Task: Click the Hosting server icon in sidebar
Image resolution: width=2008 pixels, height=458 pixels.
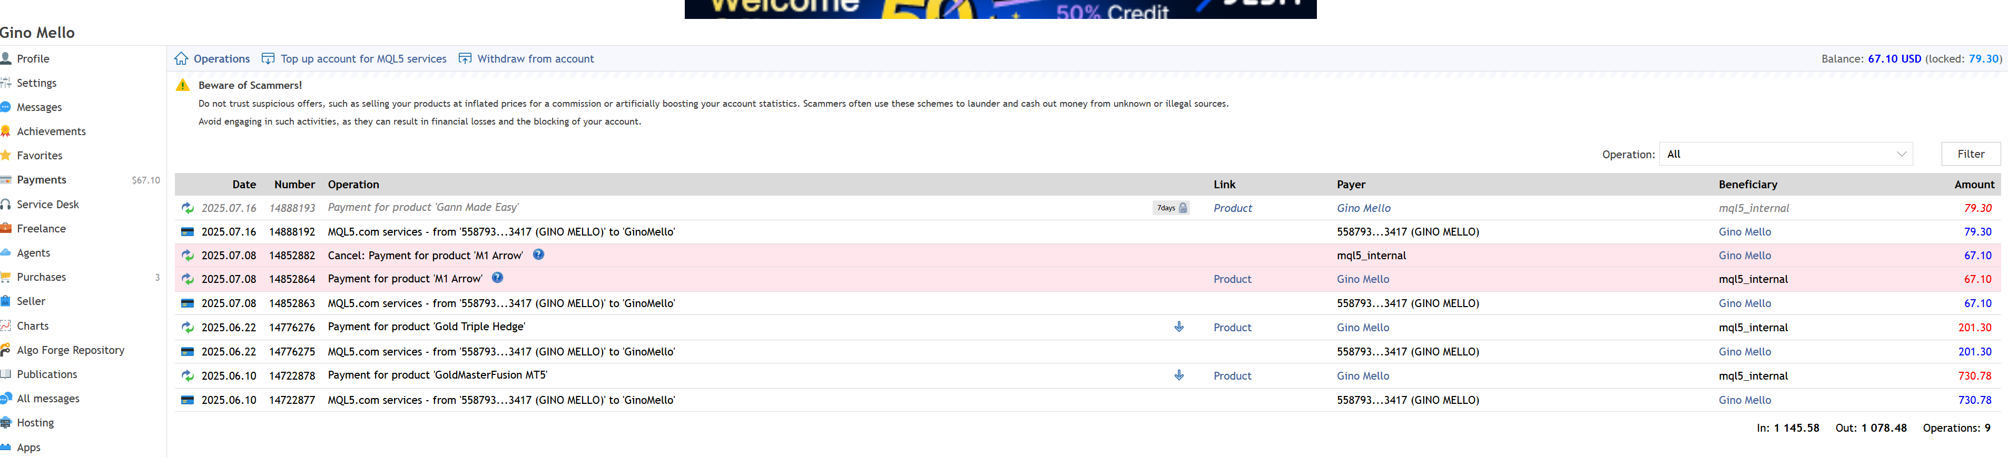Action: pyautogui.click(x=5, y=422)
